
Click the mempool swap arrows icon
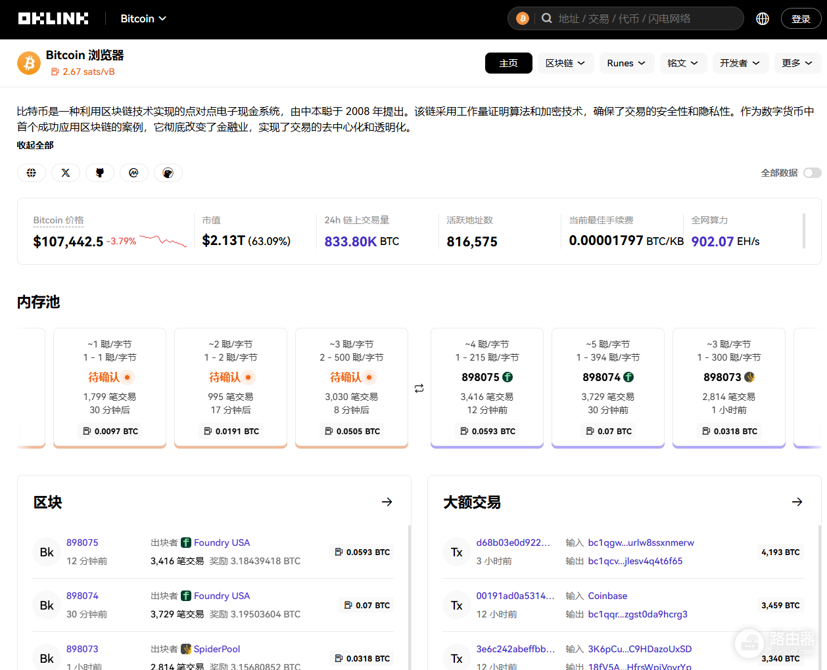(419, 388)
